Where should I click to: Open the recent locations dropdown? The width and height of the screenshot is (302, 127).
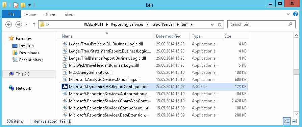point(27,24)
